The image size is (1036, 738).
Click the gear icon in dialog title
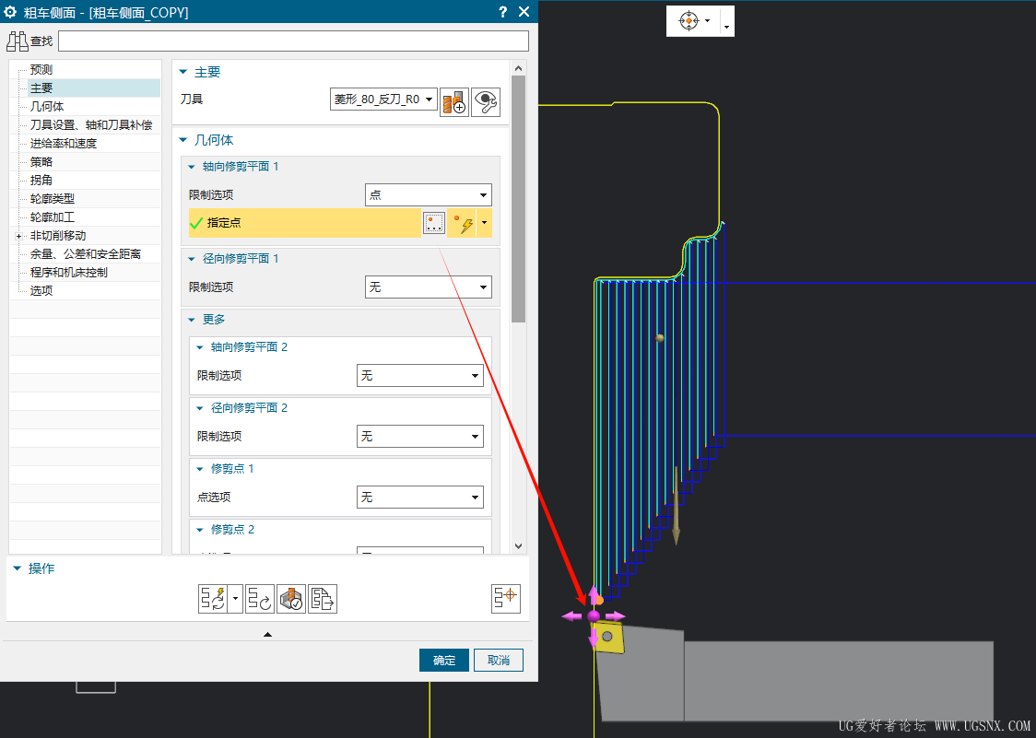pos(10,12)
